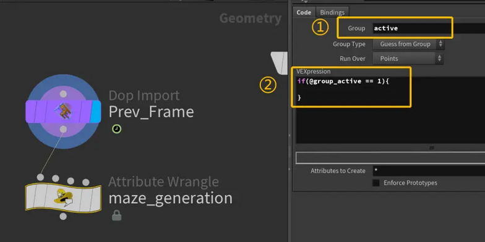Click inside the VEXpression code editor

pos(390,110)
